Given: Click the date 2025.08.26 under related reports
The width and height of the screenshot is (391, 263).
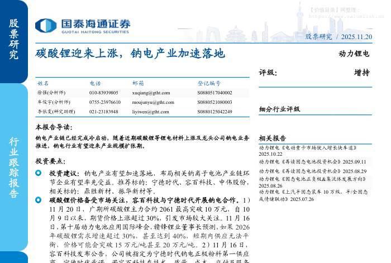Looking at the screenshot, I should click(270, 186).
